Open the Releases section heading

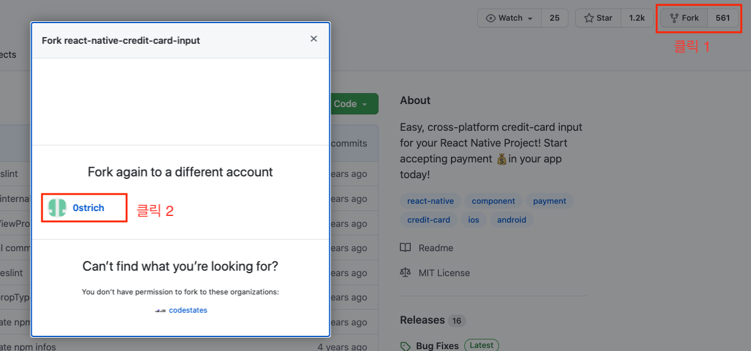[422, 320]
